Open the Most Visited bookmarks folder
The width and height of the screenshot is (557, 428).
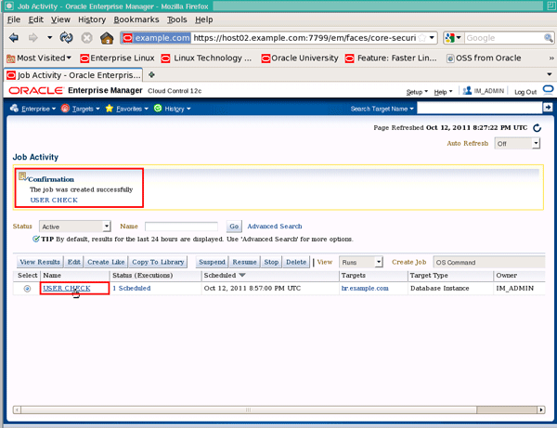tap(39, 58)
